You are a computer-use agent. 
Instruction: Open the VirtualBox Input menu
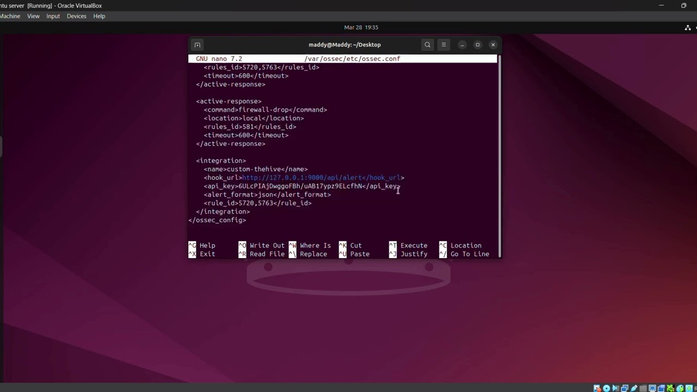53,16
